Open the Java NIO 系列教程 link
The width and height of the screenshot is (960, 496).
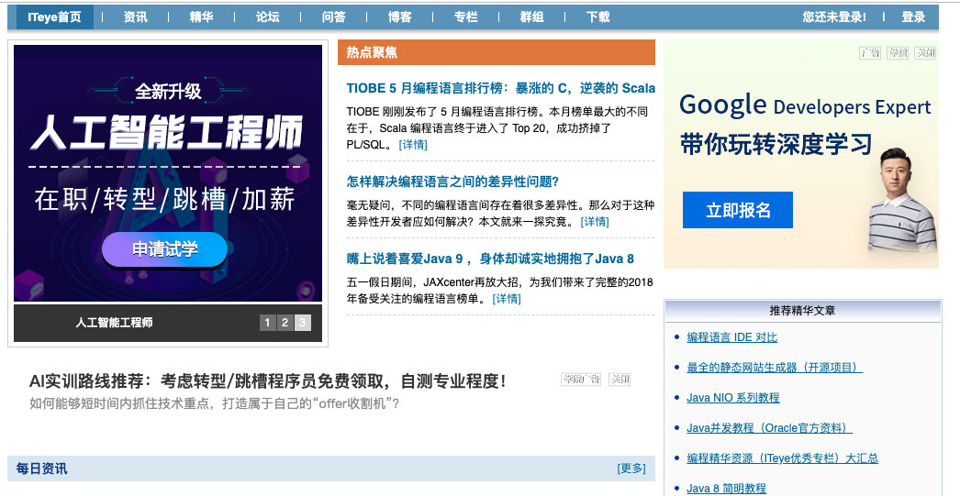[x=733, y=398]
